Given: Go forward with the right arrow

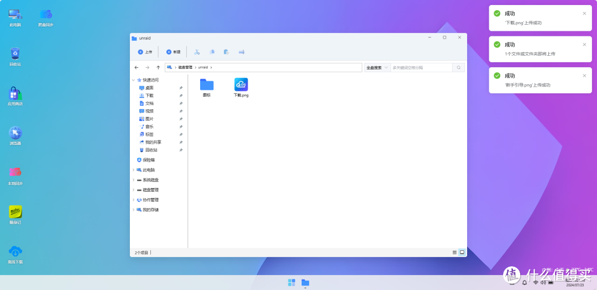Looking at the screenshot, I should (x=148, y=68).
